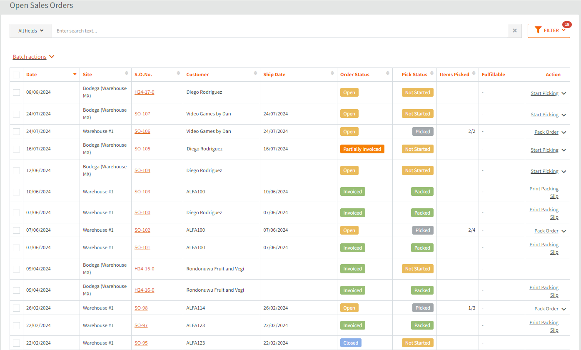The width and height of the screenshot is (581, 350).
Task: Print Packing Slip for SO-97
Action: [x=544, y=326]
